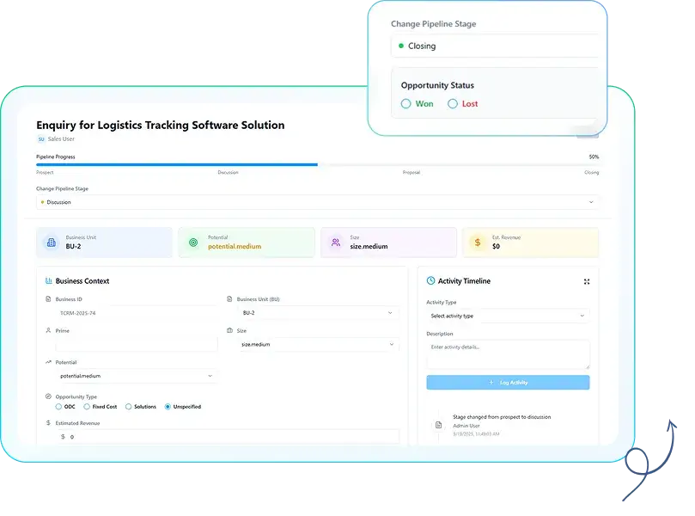Click the Pipeline Progress bar

click(317, 164)
